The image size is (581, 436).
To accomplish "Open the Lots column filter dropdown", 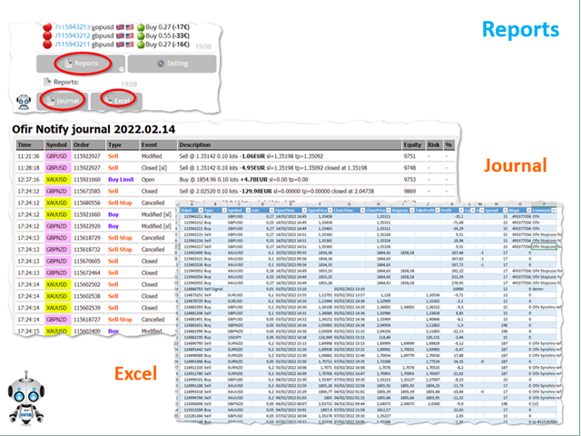I will pyautogui.click(x=271, y=210).
